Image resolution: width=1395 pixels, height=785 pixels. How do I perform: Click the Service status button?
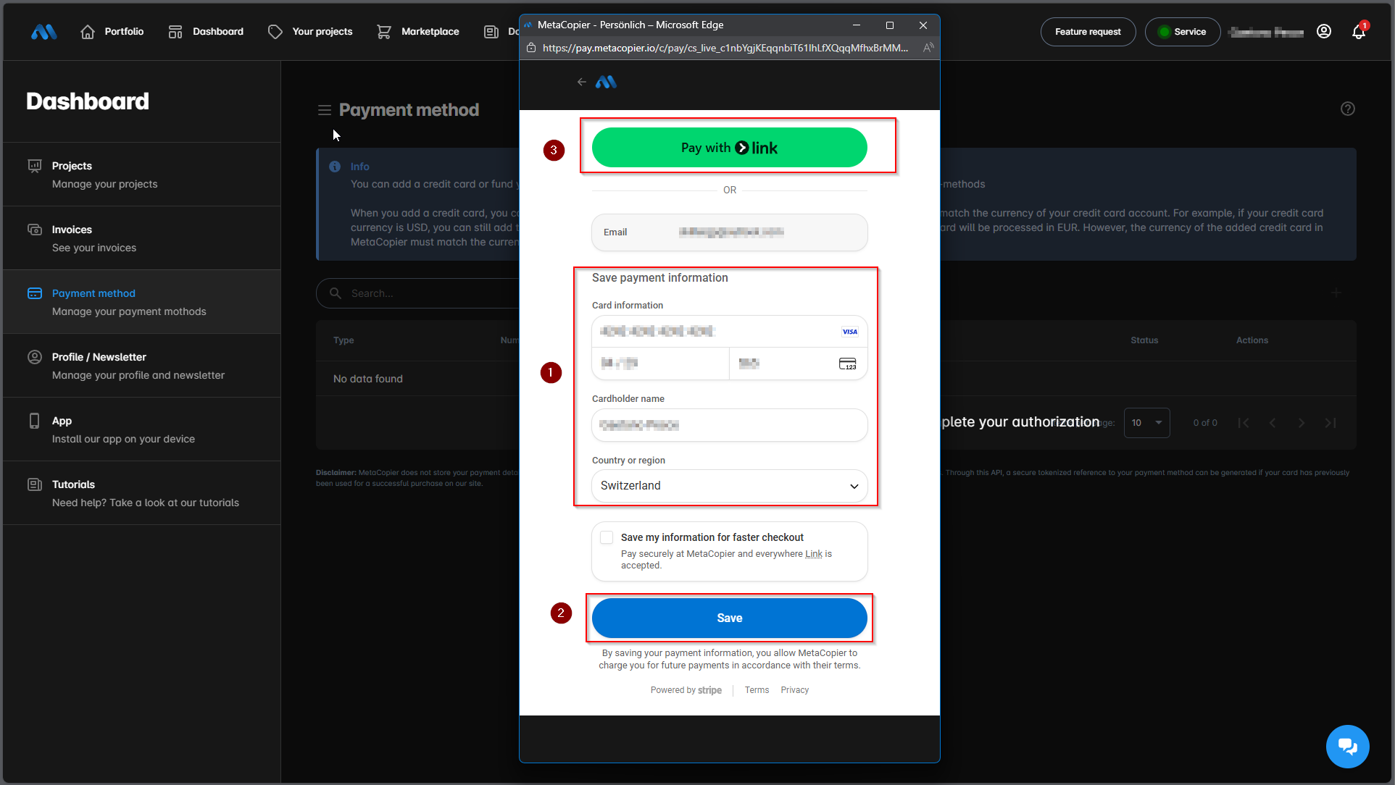tap(1182, 32)
